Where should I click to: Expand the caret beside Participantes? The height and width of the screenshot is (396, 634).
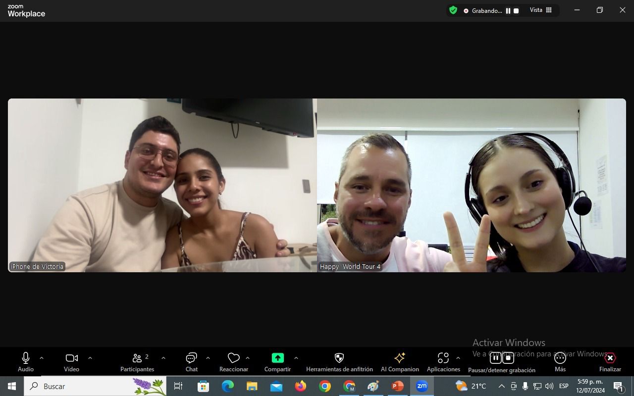tap(163, 358)
